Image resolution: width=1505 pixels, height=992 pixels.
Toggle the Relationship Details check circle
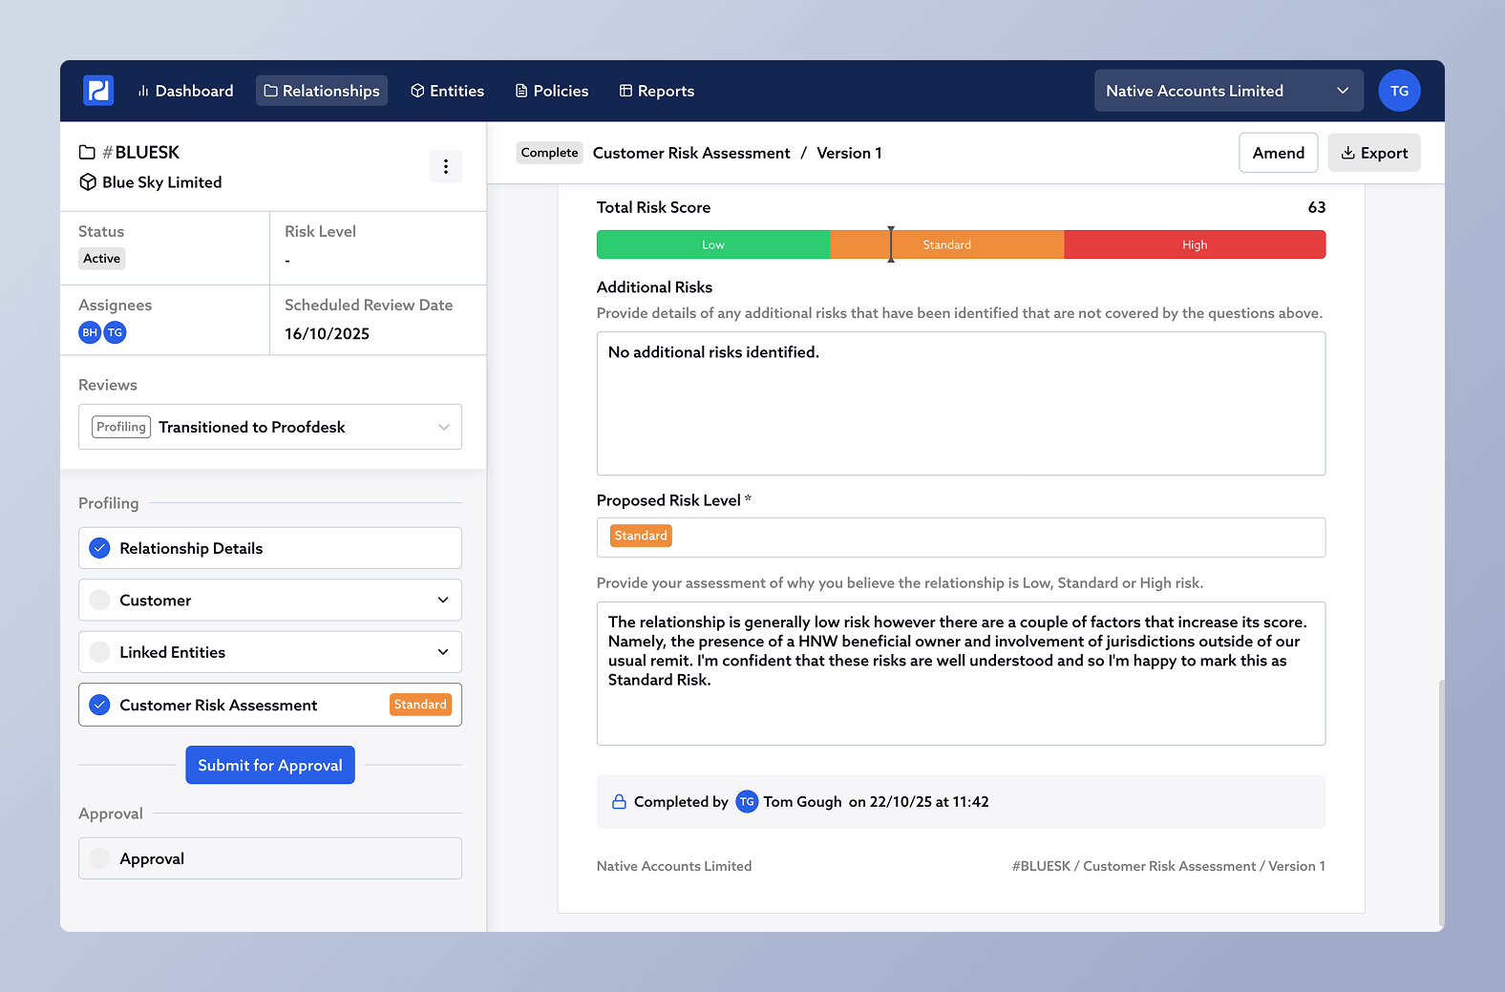99,548
